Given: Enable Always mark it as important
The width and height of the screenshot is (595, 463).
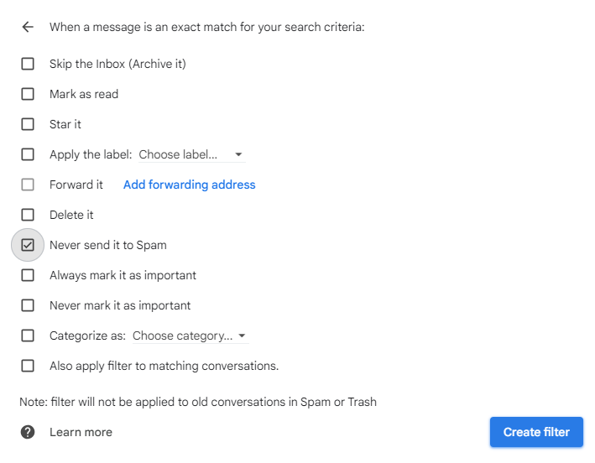Looking at the screenshot, I should (28, 275).
